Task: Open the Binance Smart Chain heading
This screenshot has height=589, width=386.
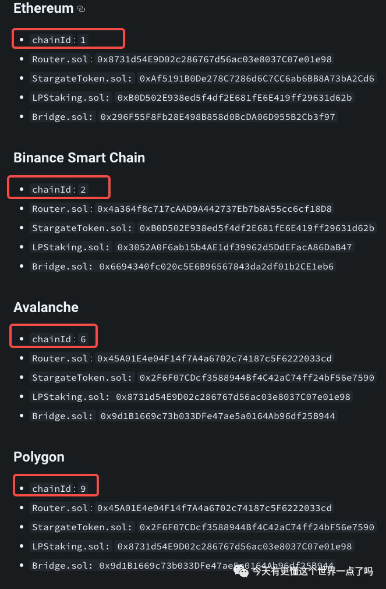Action: pos(79,157)
